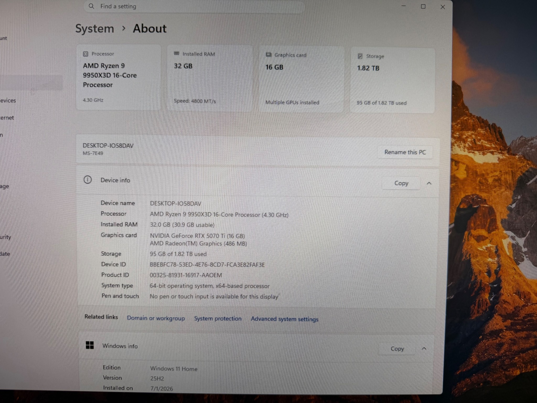Click the Processor chip icon

pos(85,54)
